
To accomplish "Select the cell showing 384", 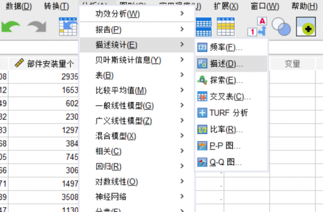I will point(44,144).
